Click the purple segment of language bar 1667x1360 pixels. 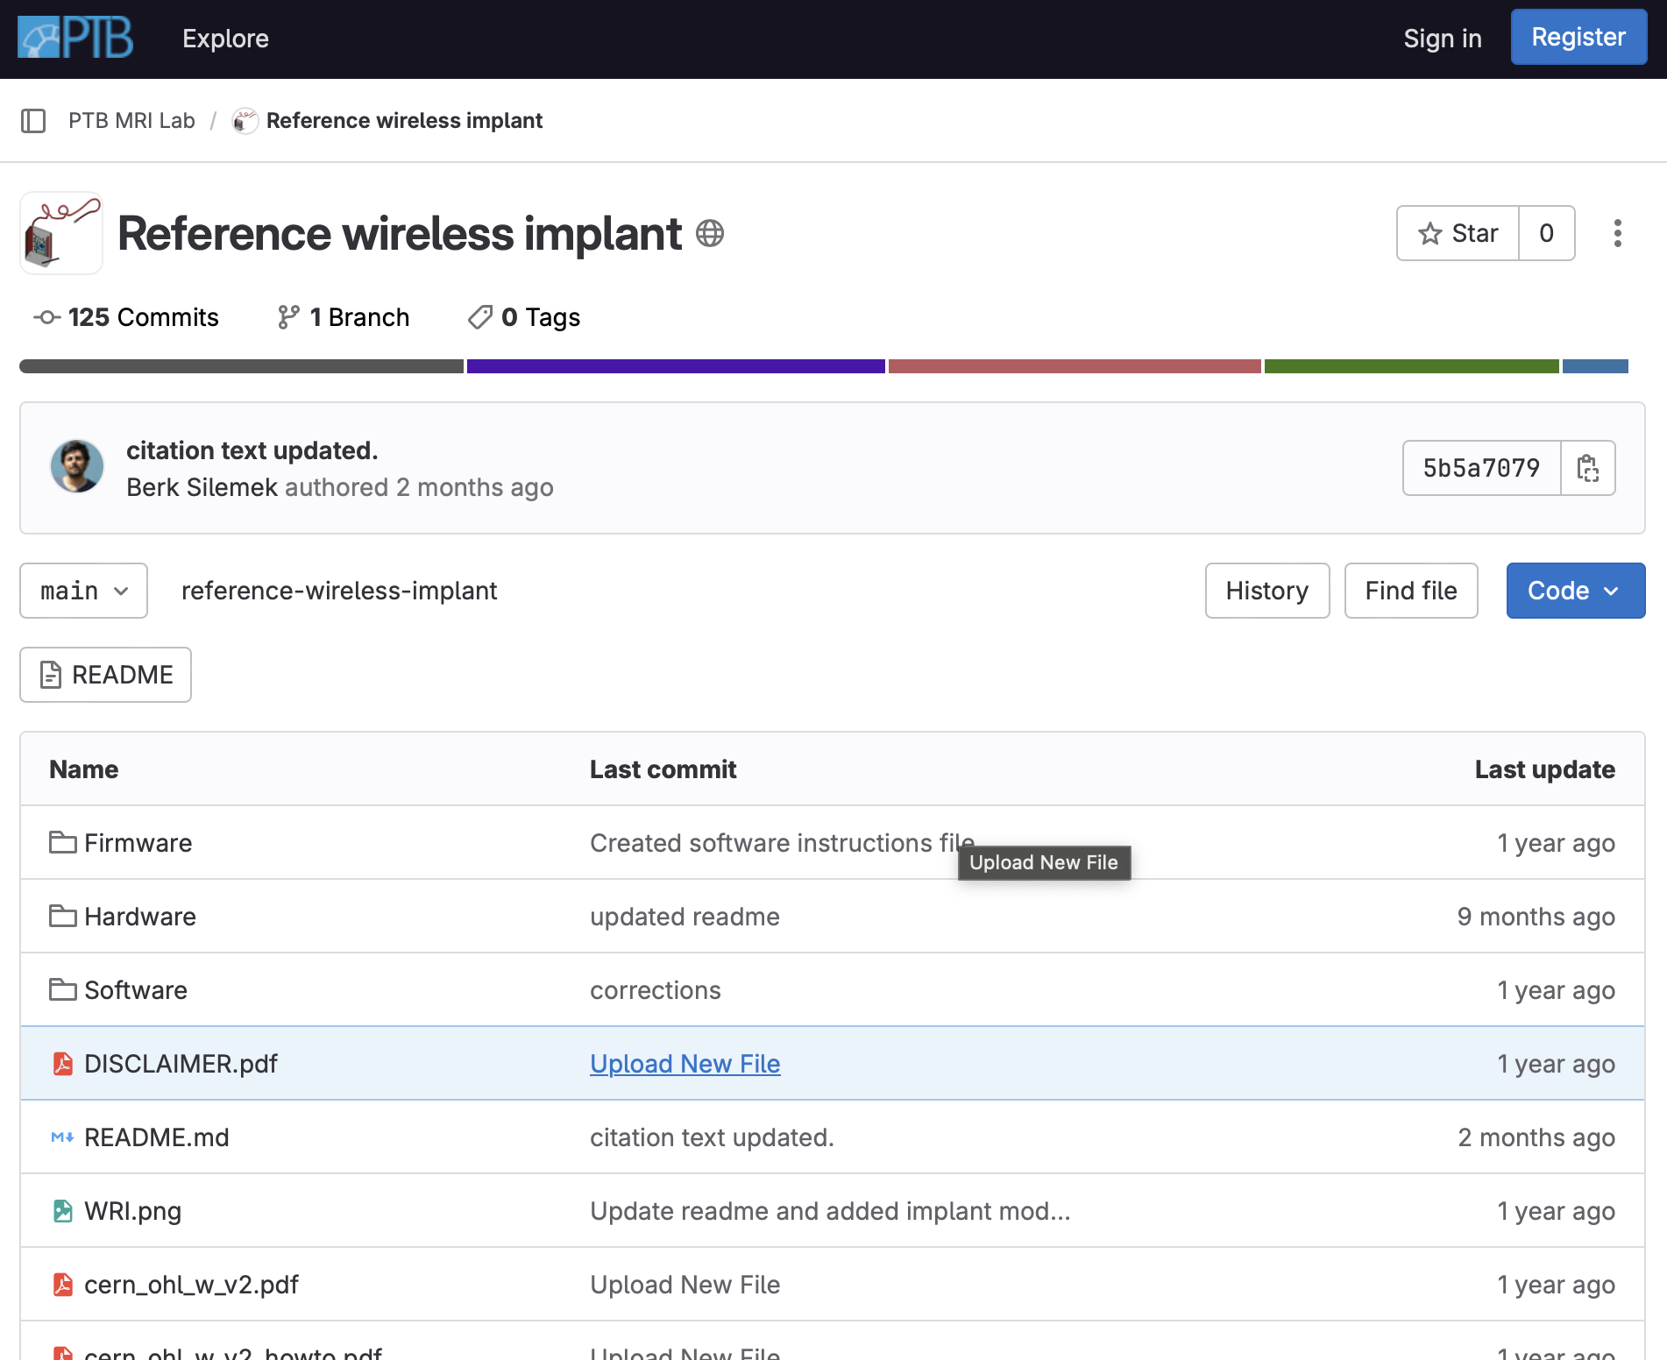[675, 366]
